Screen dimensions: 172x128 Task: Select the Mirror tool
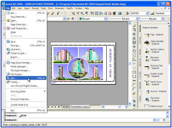pyautogui.click(x=134, y=34)
